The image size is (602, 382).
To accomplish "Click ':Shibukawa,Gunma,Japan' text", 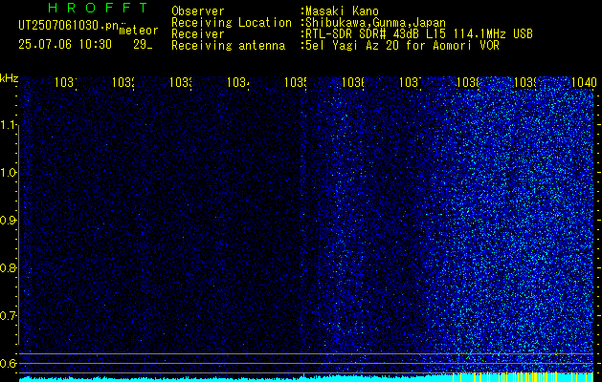I will click(x=373, y=23).
